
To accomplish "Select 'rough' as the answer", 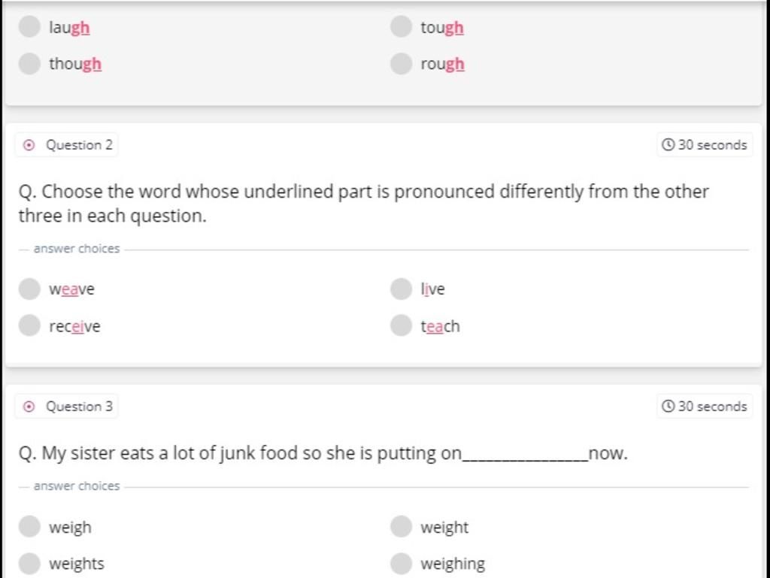I will tap(401, 63).
